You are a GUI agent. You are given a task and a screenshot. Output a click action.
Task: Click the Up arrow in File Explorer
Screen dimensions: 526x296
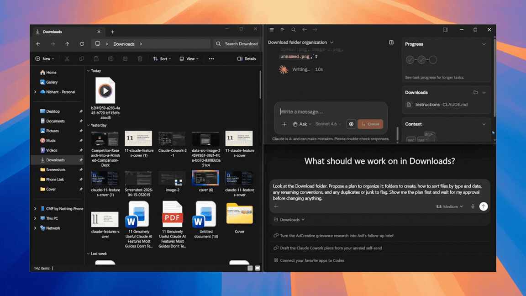[67, 44]
